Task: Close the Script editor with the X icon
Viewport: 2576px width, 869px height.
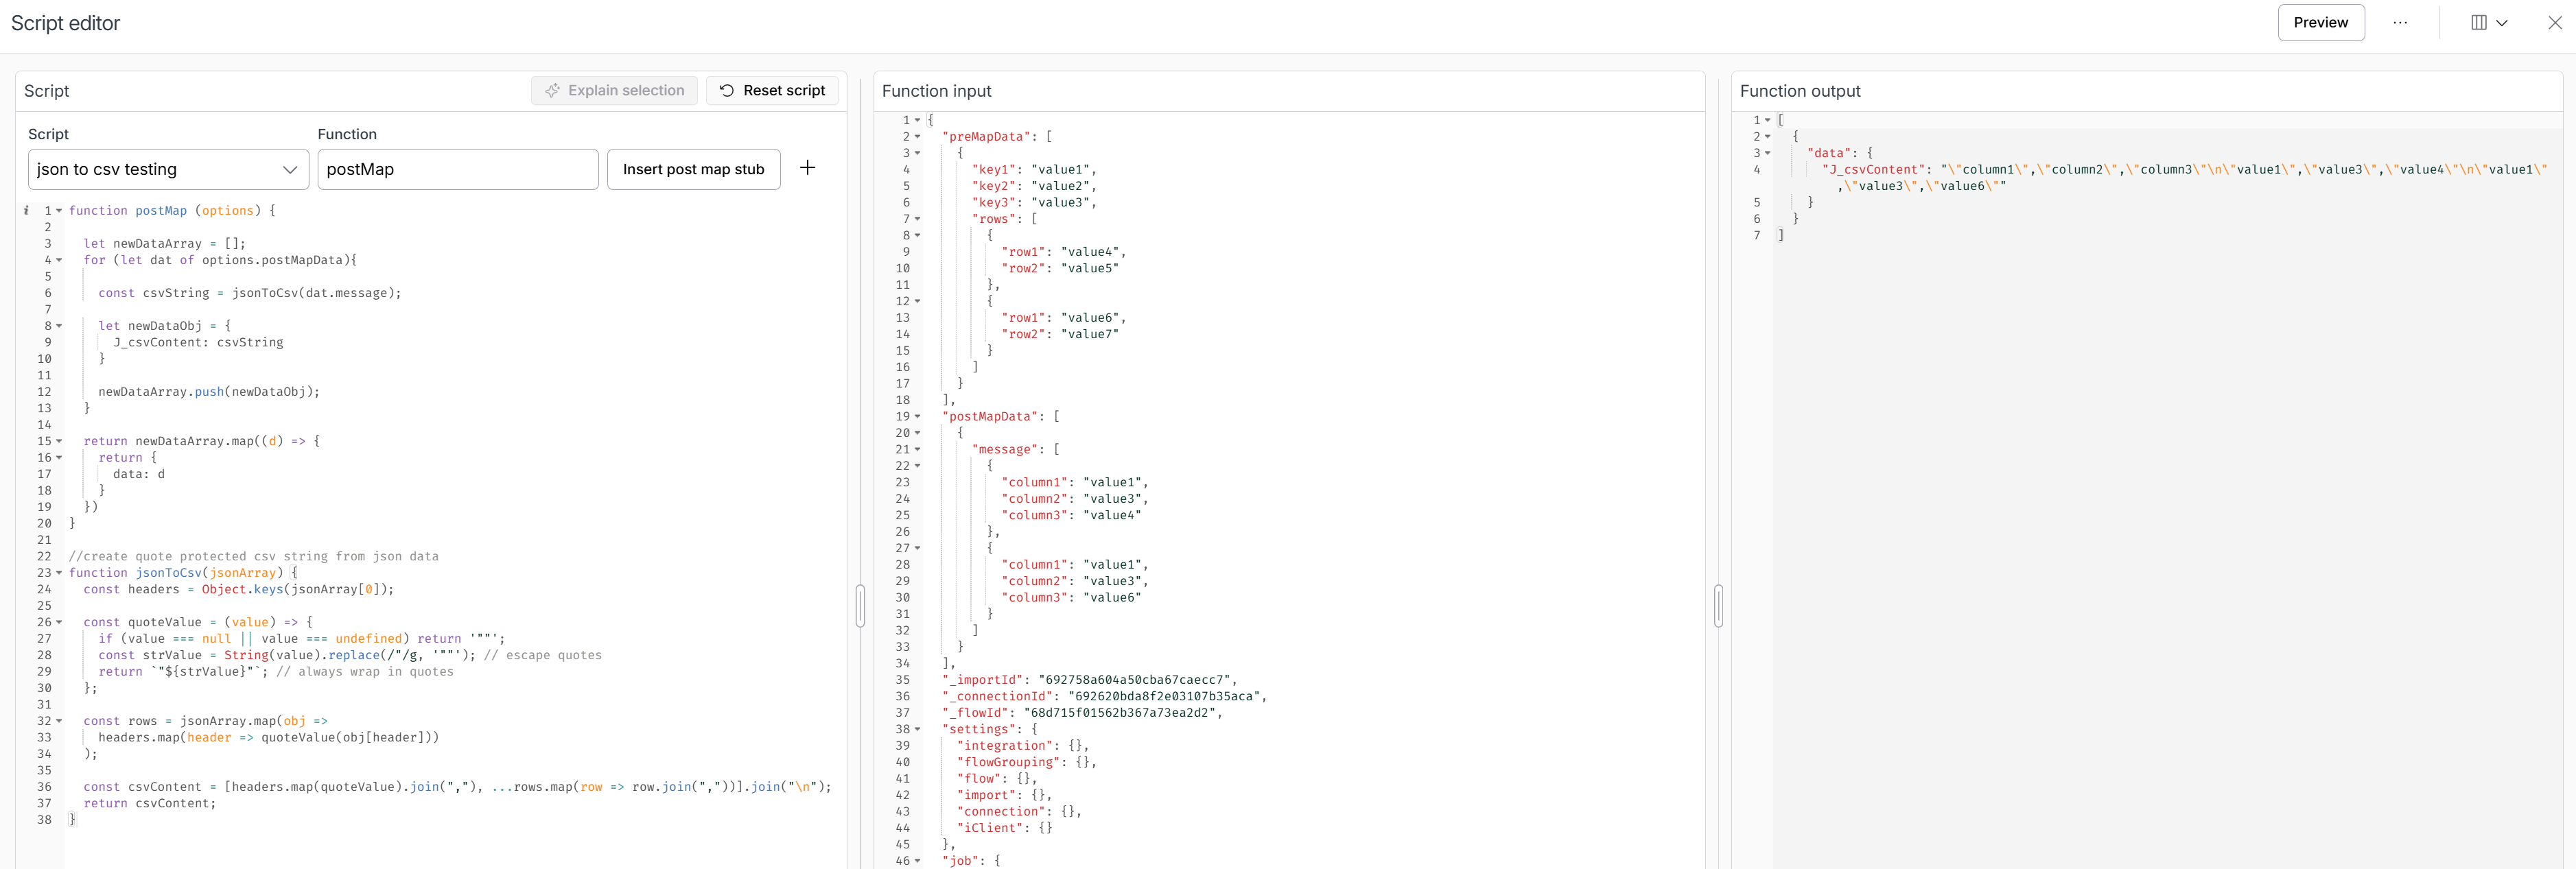Action: [2555, 23]
